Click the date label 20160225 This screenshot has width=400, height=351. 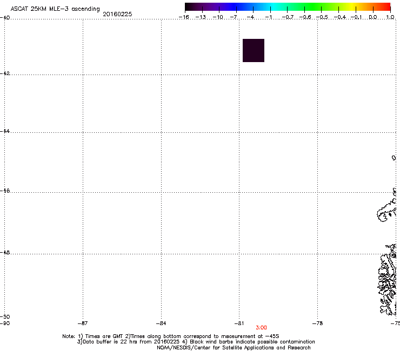(117, 14)
